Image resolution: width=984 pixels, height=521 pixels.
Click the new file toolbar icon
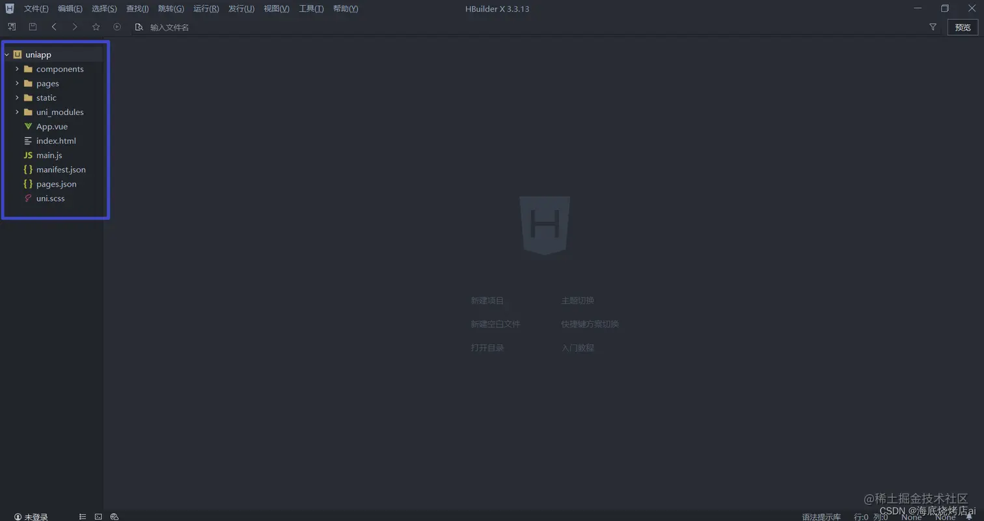click(x=11, y=27)
